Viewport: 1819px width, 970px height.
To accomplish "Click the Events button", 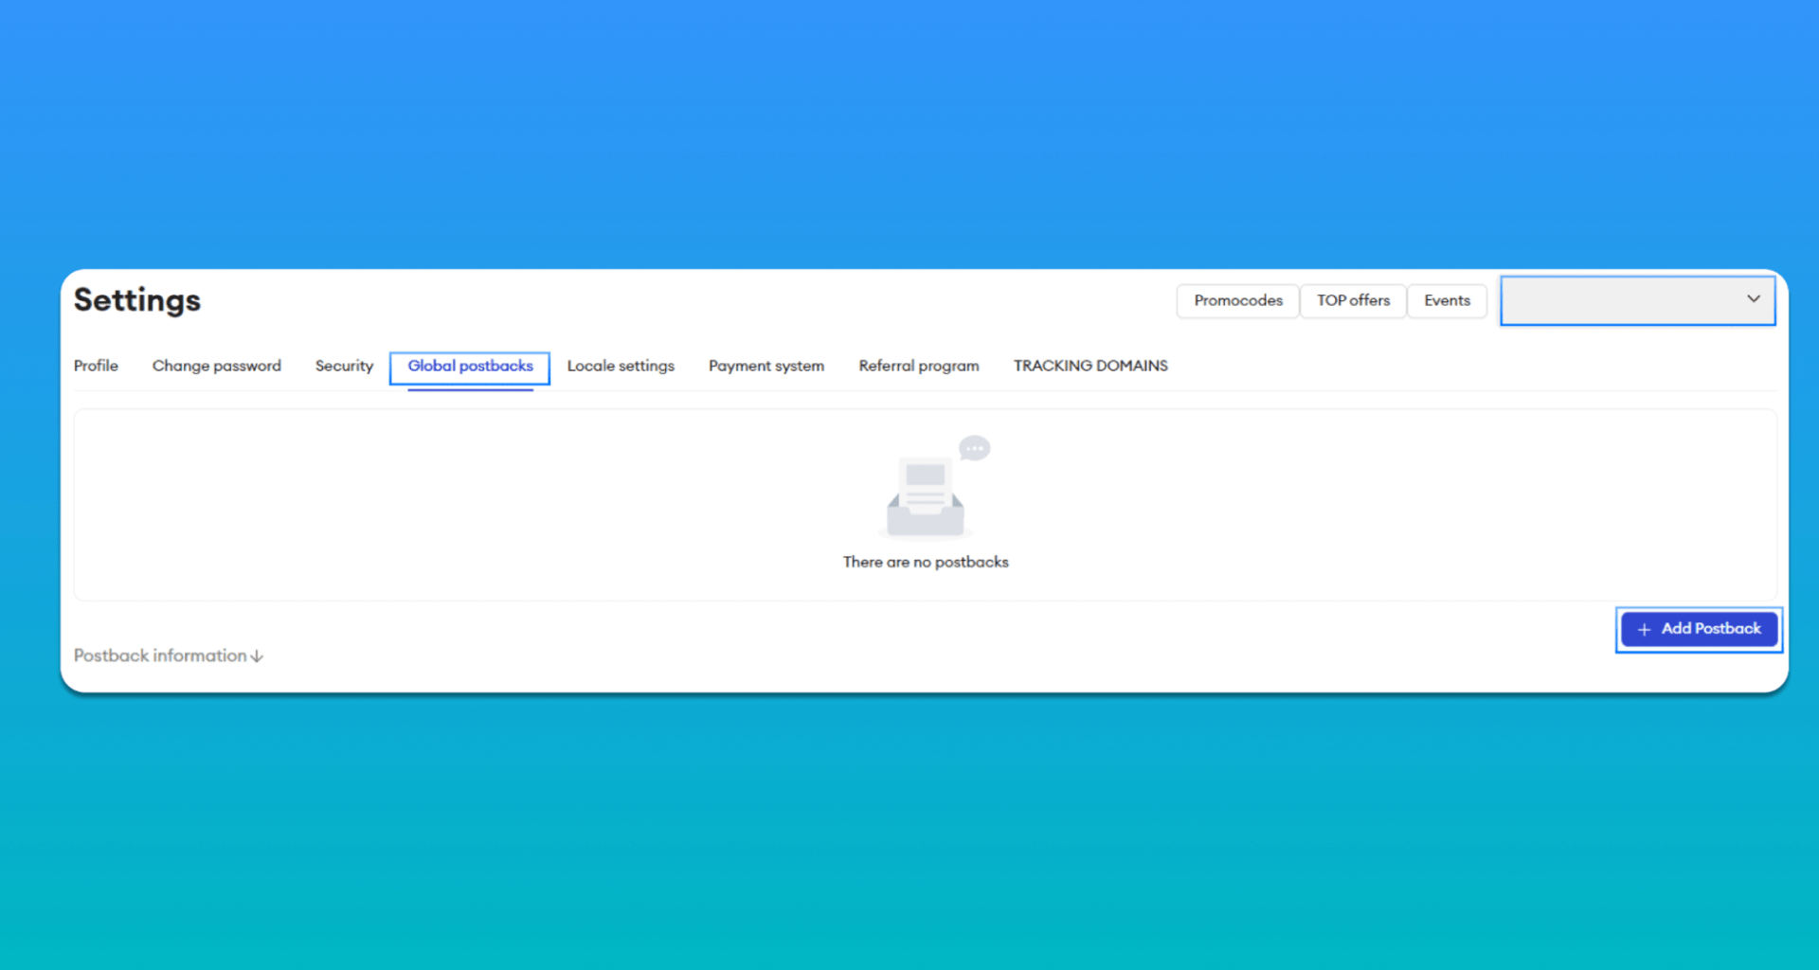I will [1447, 301].
